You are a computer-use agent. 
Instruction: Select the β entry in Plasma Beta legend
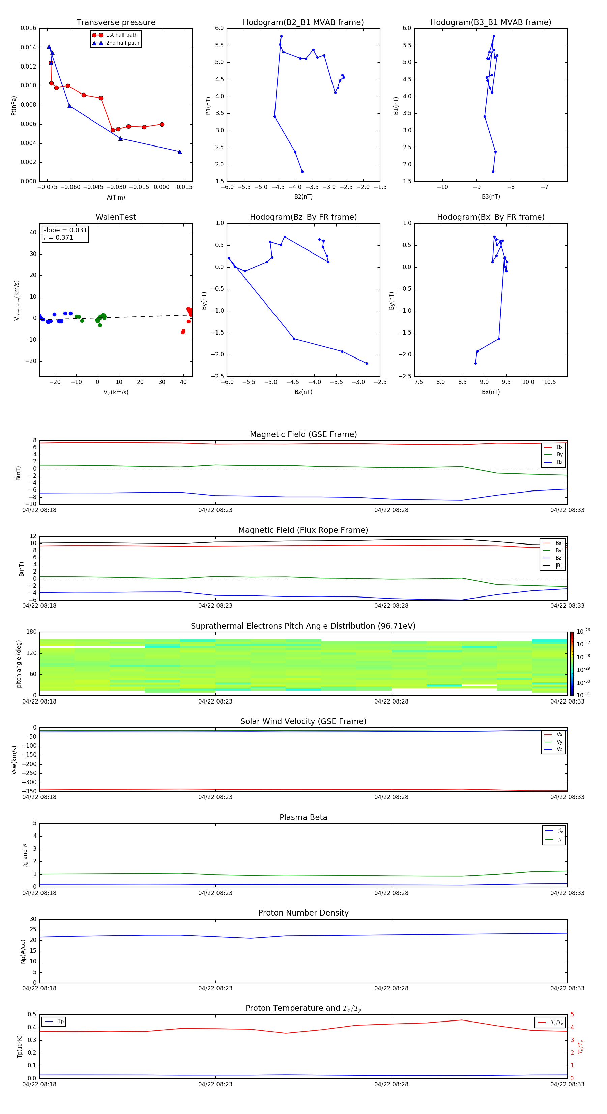(554, 840)
